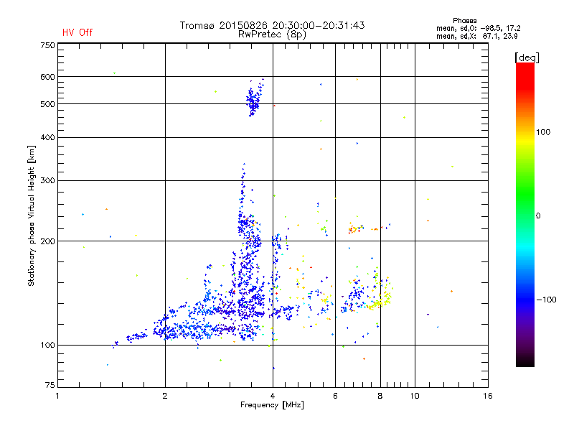Click the y-axis tick label '200'
574x431 pixels.
[x=47, y=241]
